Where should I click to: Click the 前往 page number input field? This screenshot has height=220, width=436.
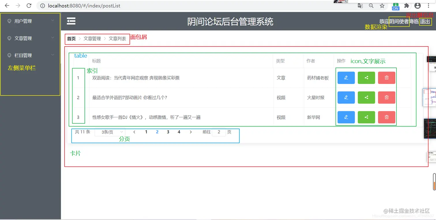pyautogui.click(x=219, y=132)
